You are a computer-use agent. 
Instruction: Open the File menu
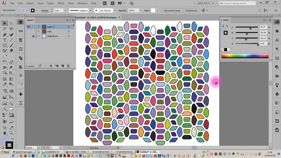(12, 3)
